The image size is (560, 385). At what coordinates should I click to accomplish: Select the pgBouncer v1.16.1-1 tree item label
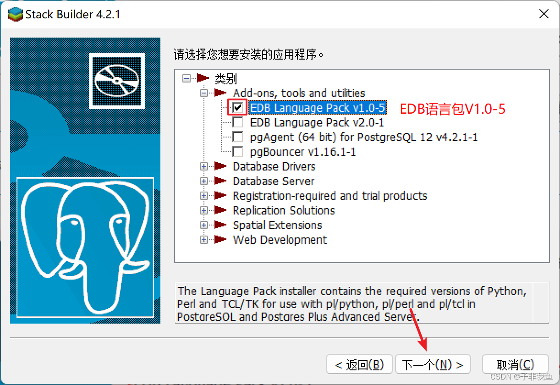302,152
